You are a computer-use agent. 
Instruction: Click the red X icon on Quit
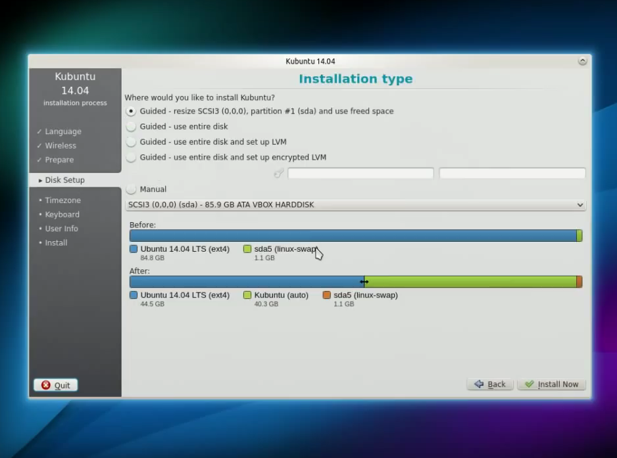pos(45,385)
